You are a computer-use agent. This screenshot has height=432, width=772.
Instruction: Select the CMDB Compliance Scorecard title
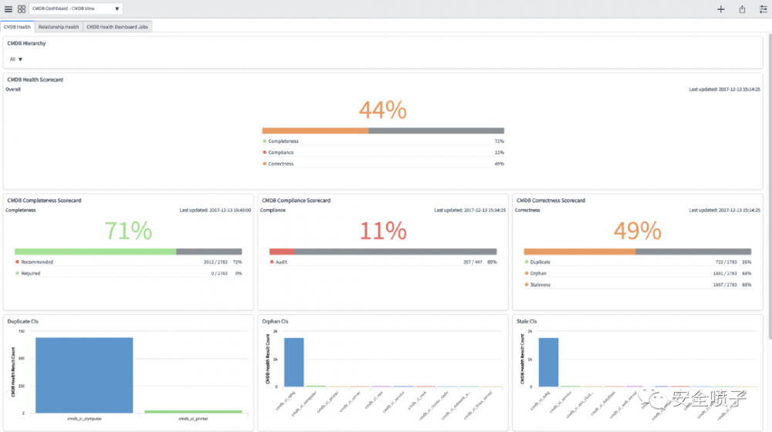pyautogui.click(x=296, y=201)
